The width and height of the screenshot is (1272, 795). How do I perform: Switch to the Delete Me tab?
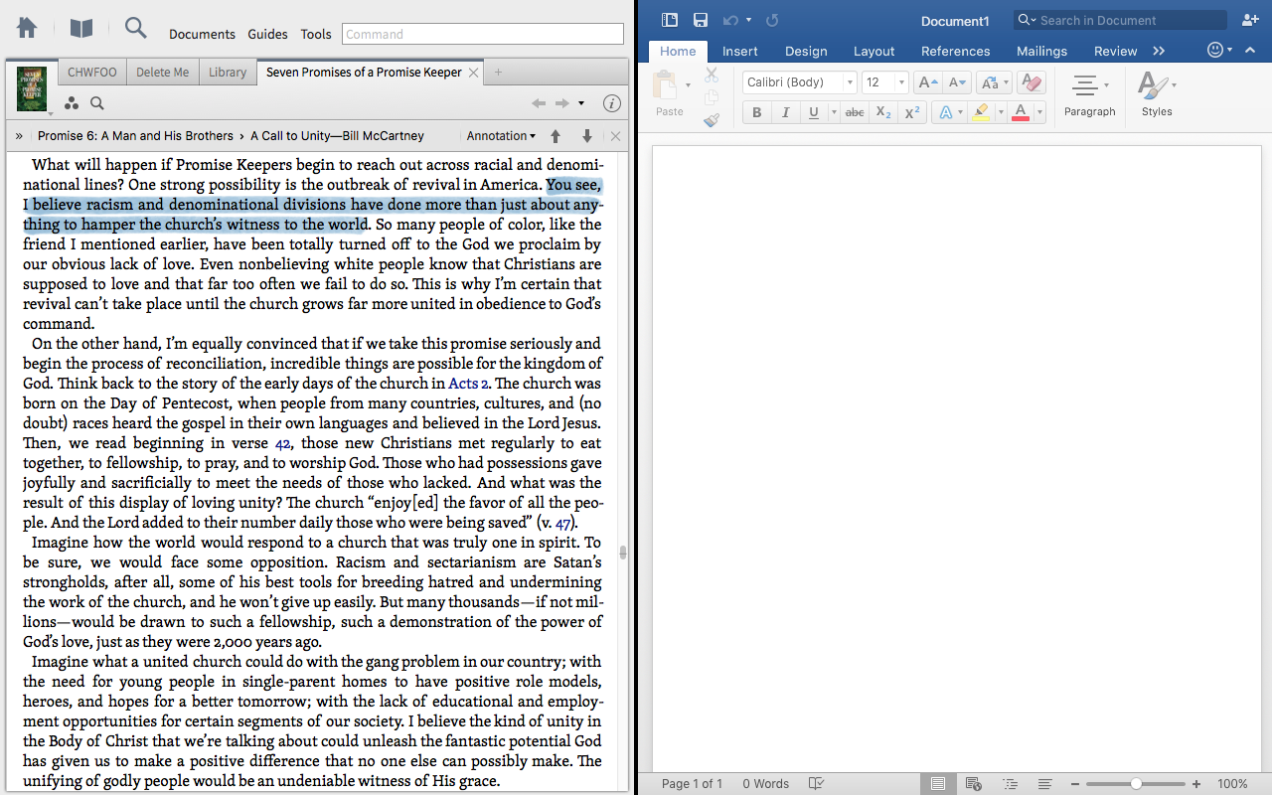pyautogui.click(x=162, y=73)
